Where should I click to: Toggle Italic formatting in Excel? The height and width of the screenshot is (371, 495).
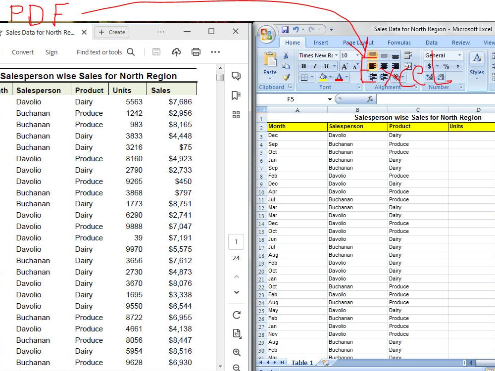coord(315,66)
